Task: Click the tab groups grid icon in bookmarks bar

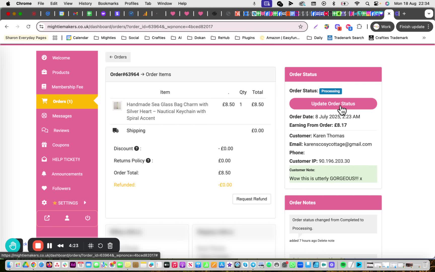Action: point(55,38)
